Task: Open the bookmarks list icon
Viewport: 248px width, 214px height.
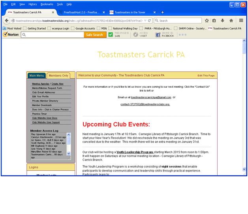Action: (x=214, y=20)
